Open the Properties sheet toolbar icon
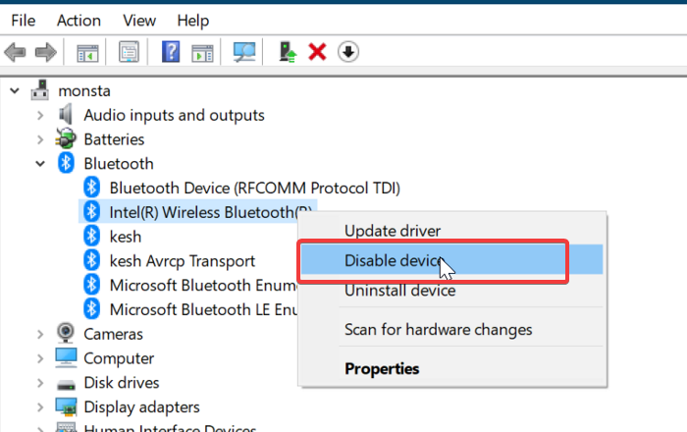 (x=129, y=52)
